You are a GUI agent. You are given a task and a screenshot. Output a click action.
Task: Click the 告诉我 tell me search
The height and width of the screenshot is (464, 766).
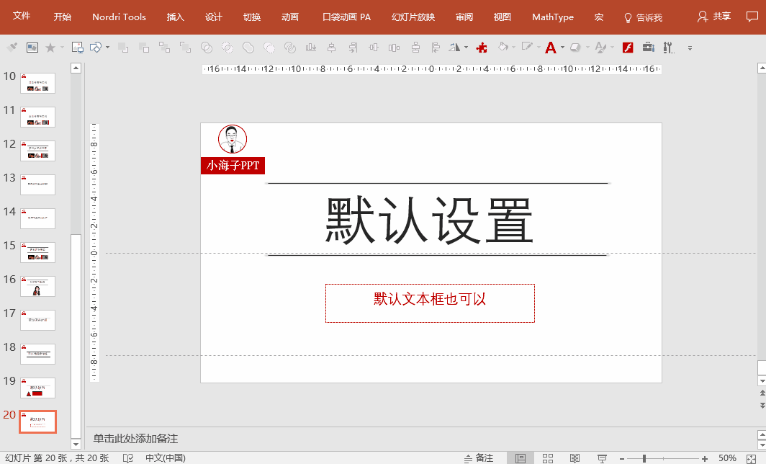(x=643, y=17)
